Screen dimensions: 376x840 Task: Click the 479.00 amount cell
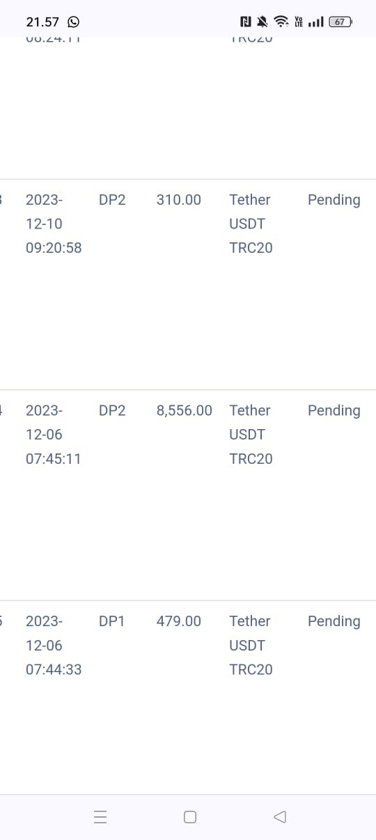coord(179,621)
